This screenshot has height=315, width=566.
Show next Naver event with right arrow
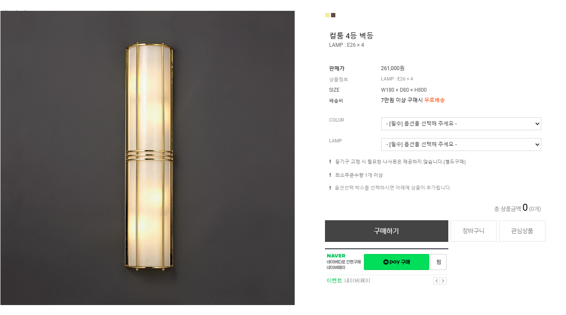(x=443, y=281)
